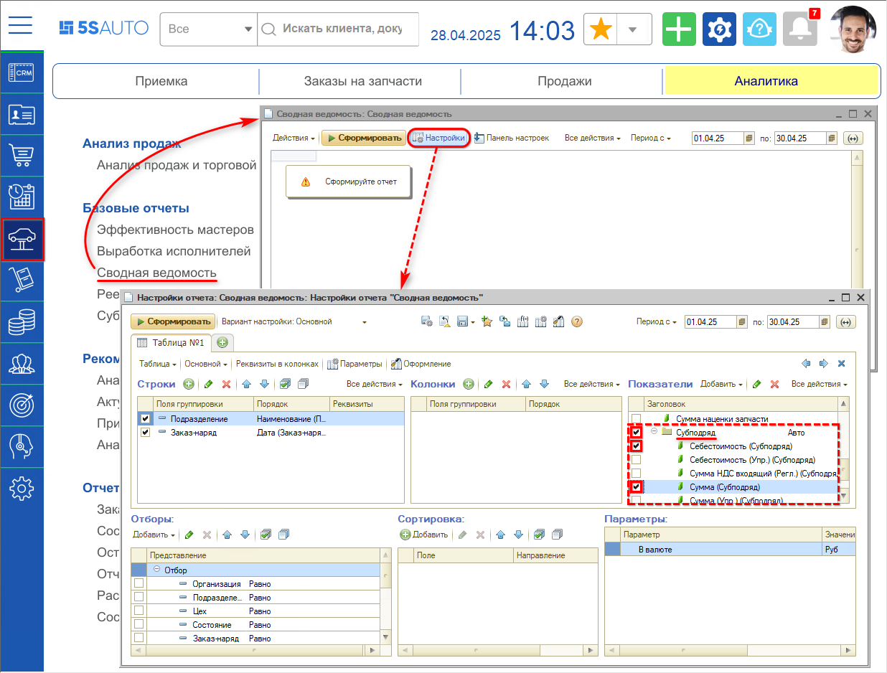Open the CRM sidebar icon
Viewport: 887px width, 673px height.
click(x=22, y=72)
